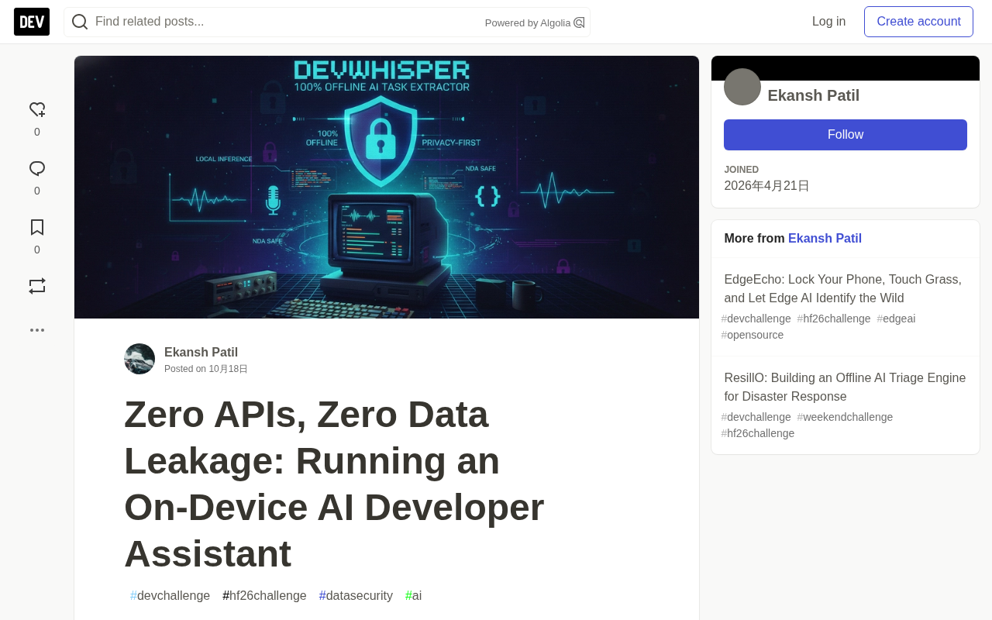The image size is (992, 620).
Task: Jump to comments via speech bubble icon
Action: [x=37, y=169]
